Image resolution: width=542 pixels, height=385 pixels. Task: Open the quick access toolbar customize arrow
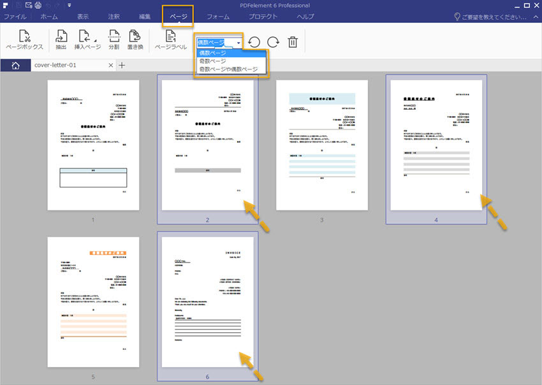click(69, 5)
